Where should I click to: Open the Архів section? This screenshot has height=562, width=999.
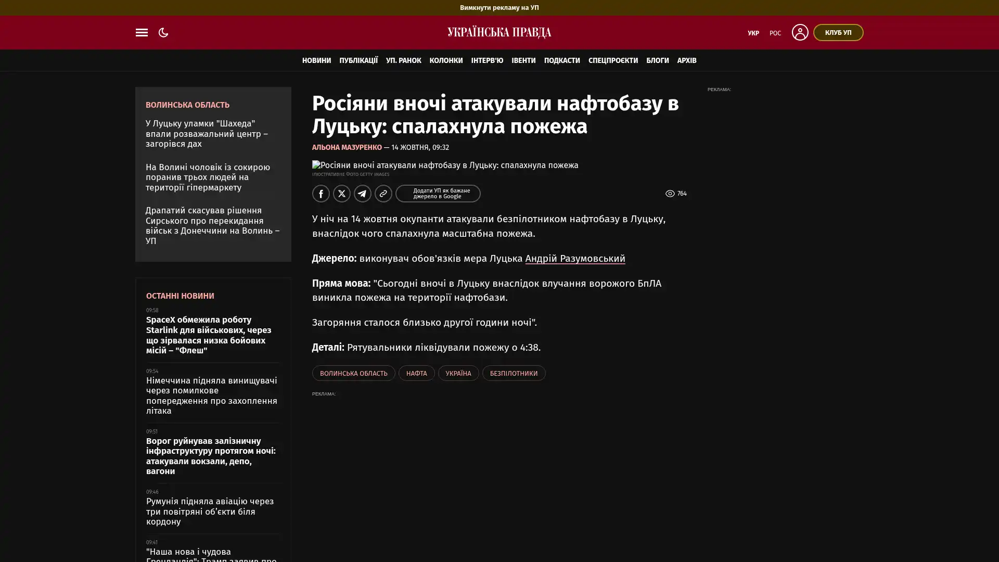(687, 60)
